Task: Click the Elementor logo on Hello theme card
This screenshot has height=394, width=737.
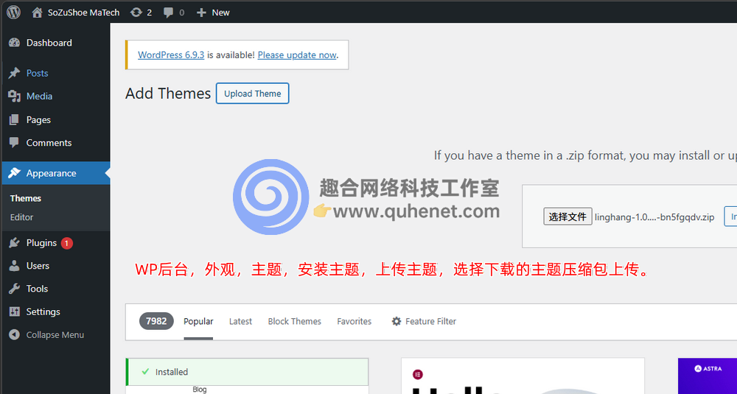Action: [418, 374]
